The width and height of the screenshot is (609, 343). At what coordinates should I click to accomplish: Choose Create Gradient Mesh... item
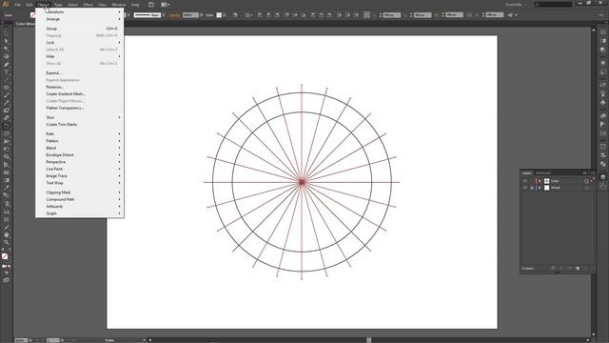[80, 93]
